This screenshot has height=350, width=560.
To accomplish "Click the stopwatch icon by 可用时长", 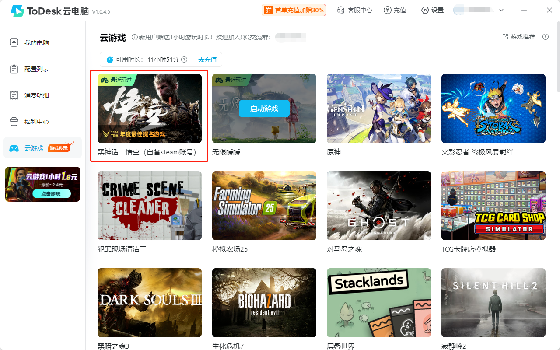I will [109, 59].
